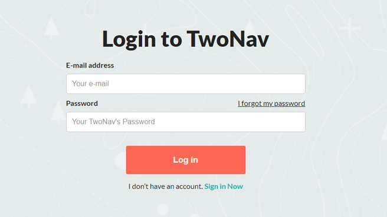The width and height of the screenshot is (387, 217).
Task: Place cursor in the e-mail address box
Action: (x=186, y=84)
